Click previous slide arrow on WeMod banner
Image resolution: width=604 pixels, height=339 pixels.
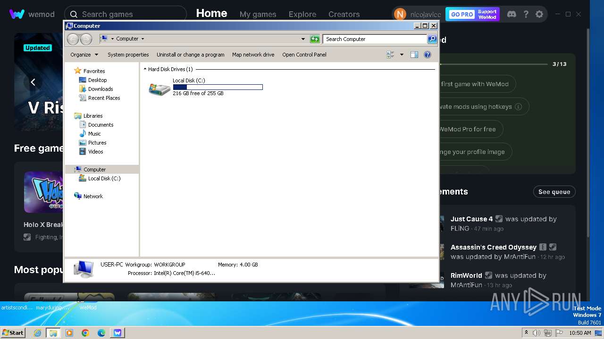pyautogui.click(x=33, y=82)
